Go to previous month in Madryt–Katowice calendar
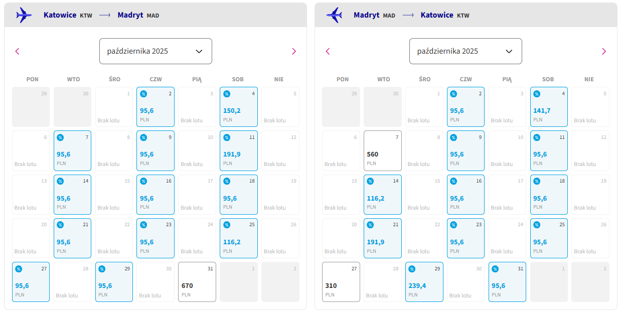 pyautogui.click(x=328, y=51)
